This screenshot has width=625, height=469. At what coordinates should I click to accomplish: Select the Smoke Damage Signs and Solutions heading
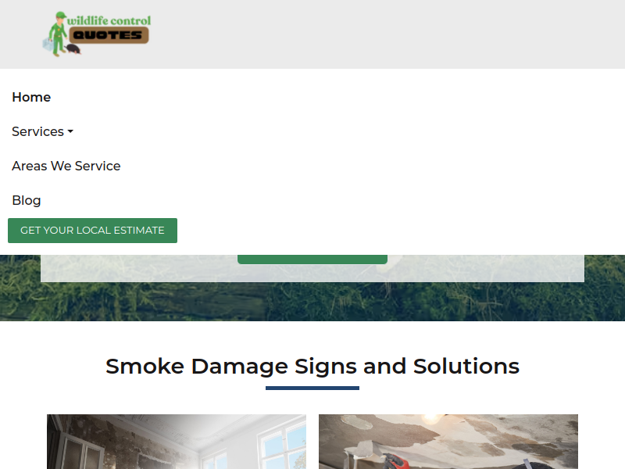click(x=312, y=366)
